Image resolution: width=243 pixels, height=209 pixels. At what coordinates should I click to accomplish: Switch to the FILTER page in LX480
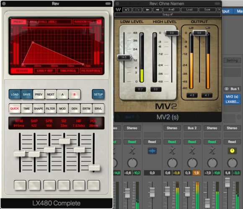(x=50, y=108)
